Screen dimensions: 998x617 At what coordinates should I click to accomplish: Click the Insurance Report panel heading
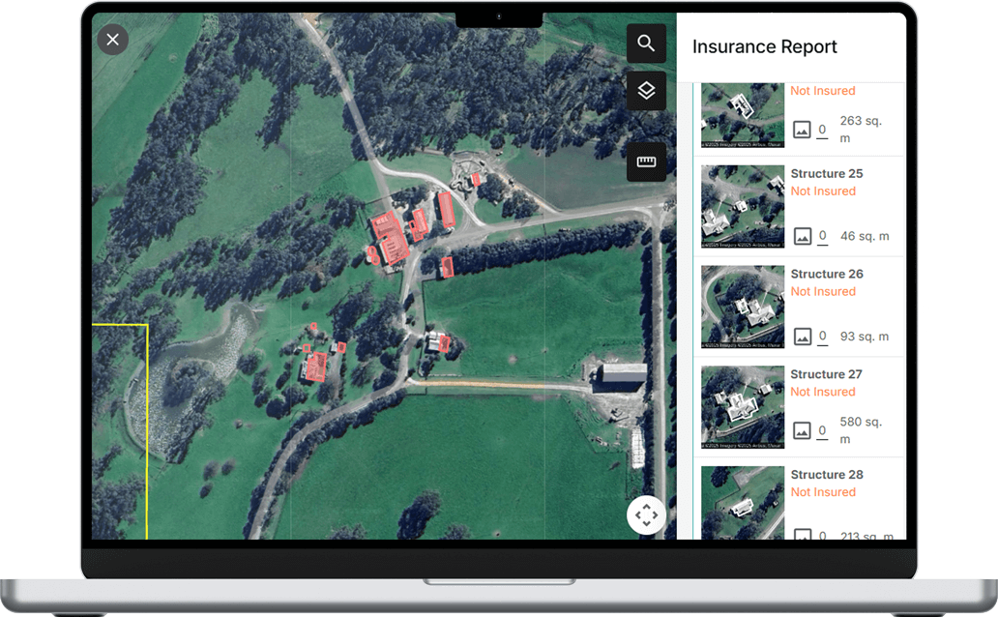pyautogui.click(x=764, y=47)
